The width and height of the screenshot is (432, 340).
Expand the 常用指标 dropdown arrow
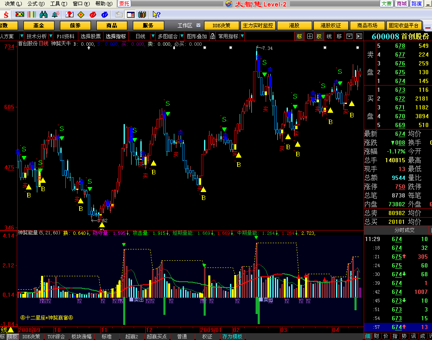242,36
